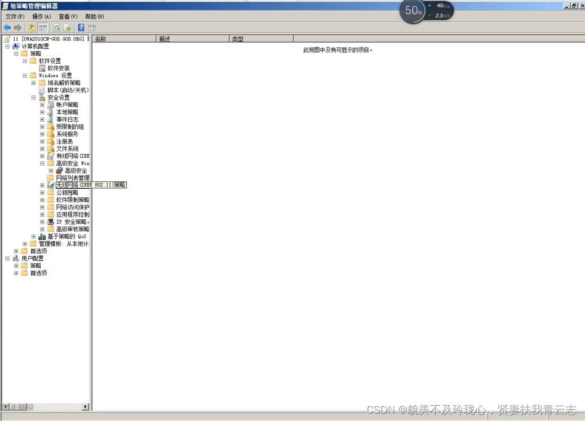Select the 网络访问保护 tree item

coord(73,207)
